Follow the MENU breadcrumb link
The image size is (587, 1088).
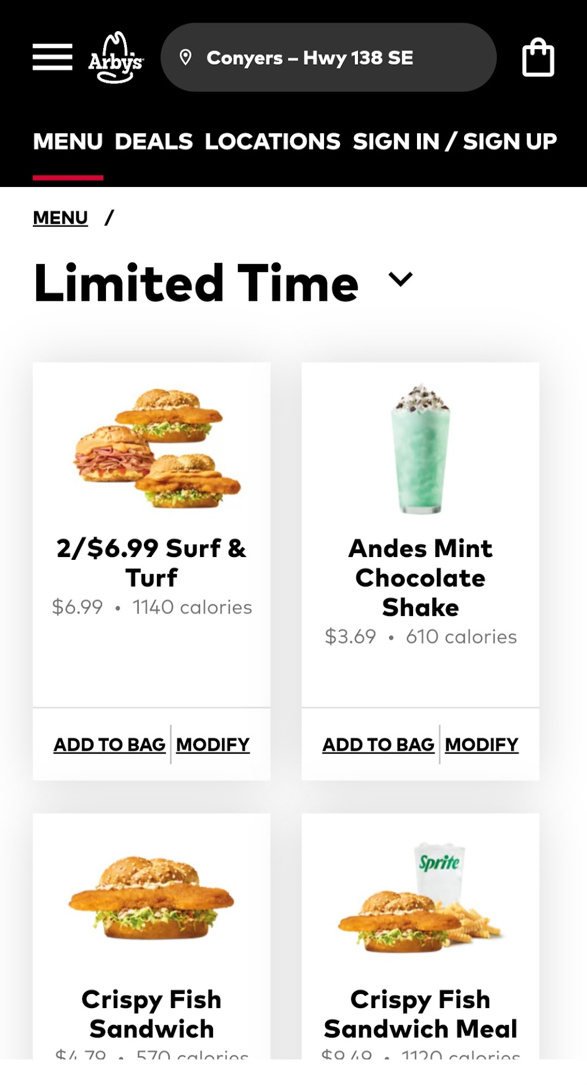(60, 218)
